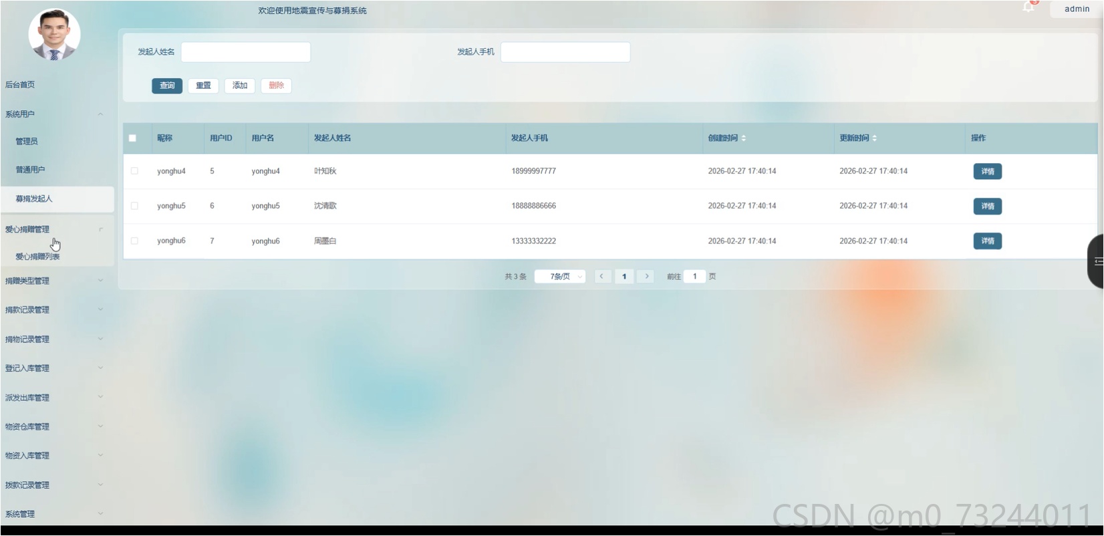Go to previous page arrow
This screenshot has height=536, width=1104.
pos(601,276)
